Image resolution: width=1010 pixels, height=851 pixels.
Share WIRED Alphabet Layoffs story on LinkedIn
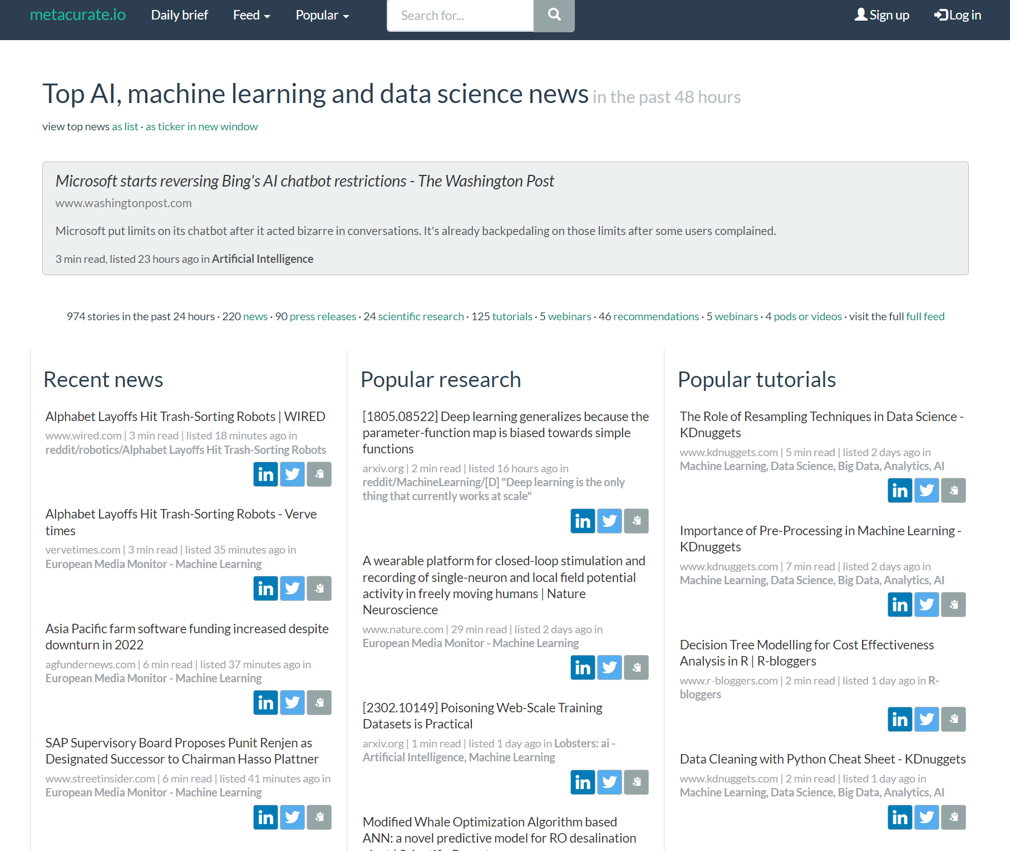click(265, 474)
